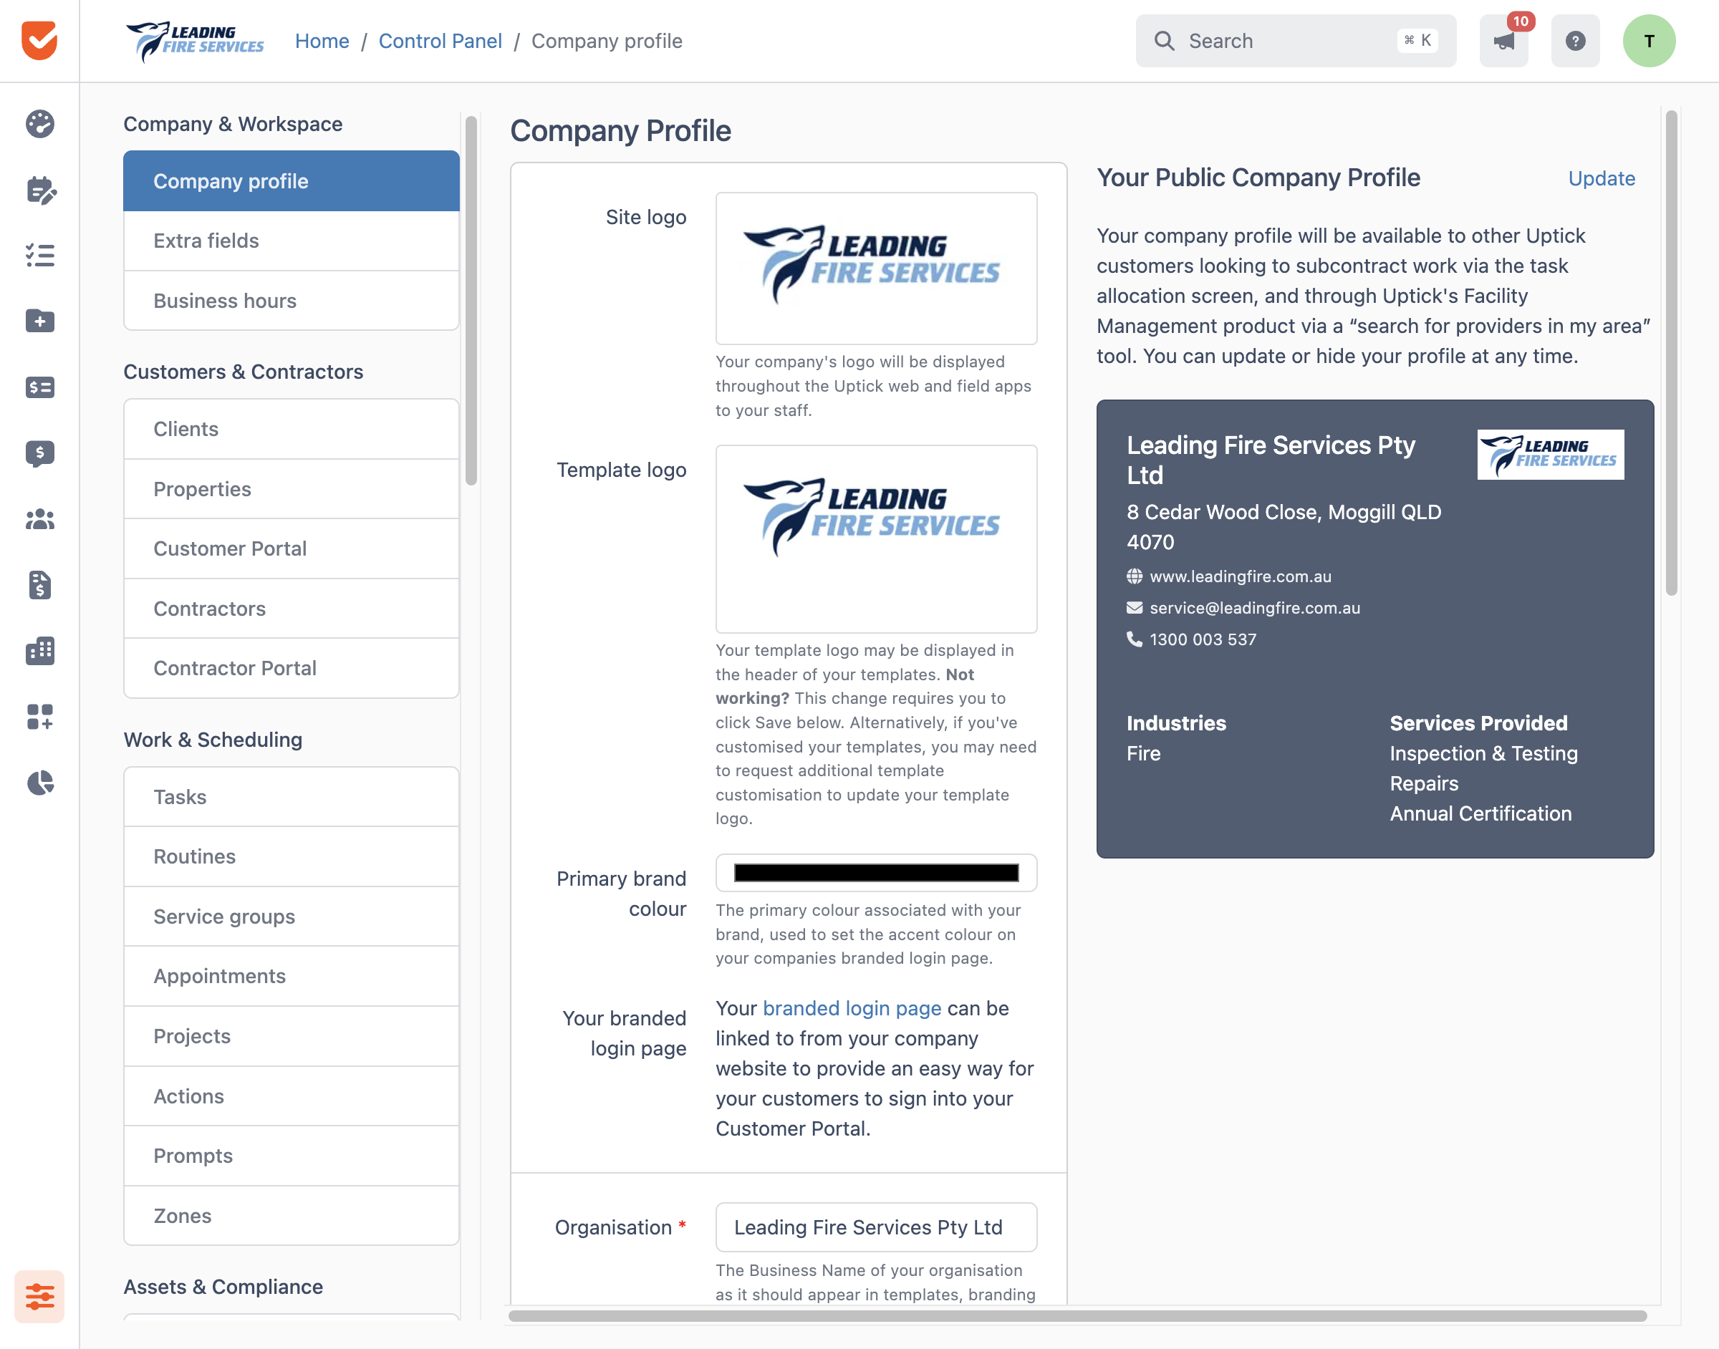Go to Home breadcrumb link
Screen dimensions: 1719x1349
[x=322, y=41]
